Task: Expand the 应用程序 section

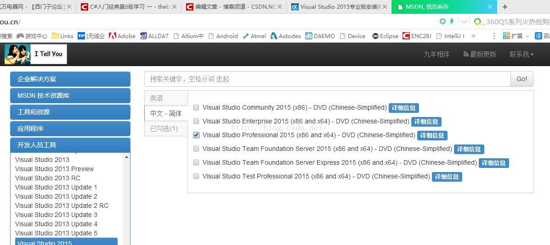Action: [x=70, y=128]
